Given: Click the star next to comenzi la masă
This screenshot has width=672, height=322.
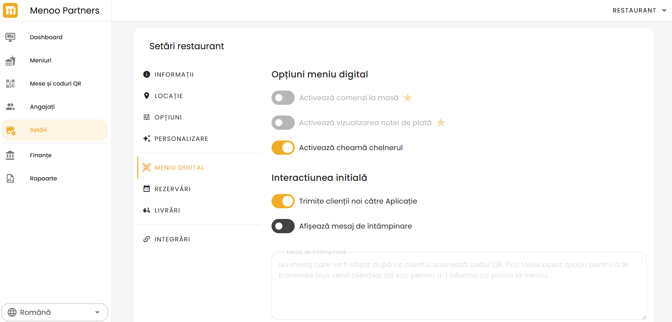Looking at the screenshot, I should [408, 97].
